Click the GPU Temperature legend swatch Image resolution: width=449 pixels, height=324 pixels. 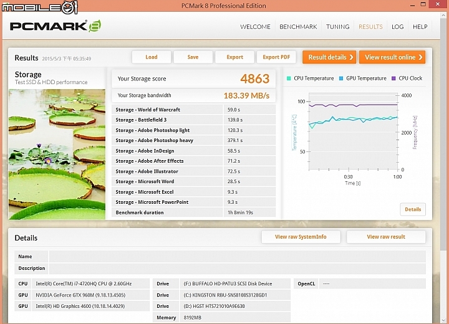(x=341, y=79)
